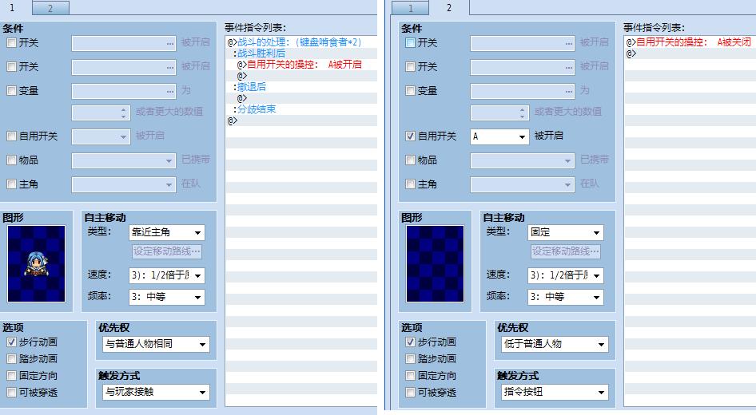Open the 触发方式 dropdown showing 指令按钮
The height and width of the screenshot is (415, 756).
click(x=555, y=393)
